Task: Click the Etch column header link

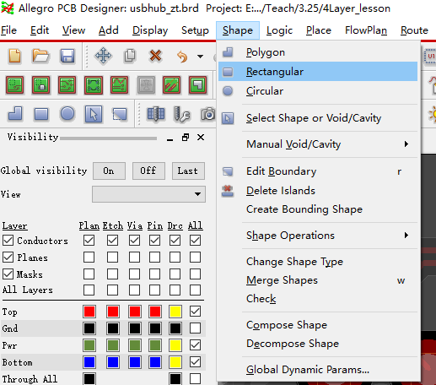Action: (x=113, y=225)
